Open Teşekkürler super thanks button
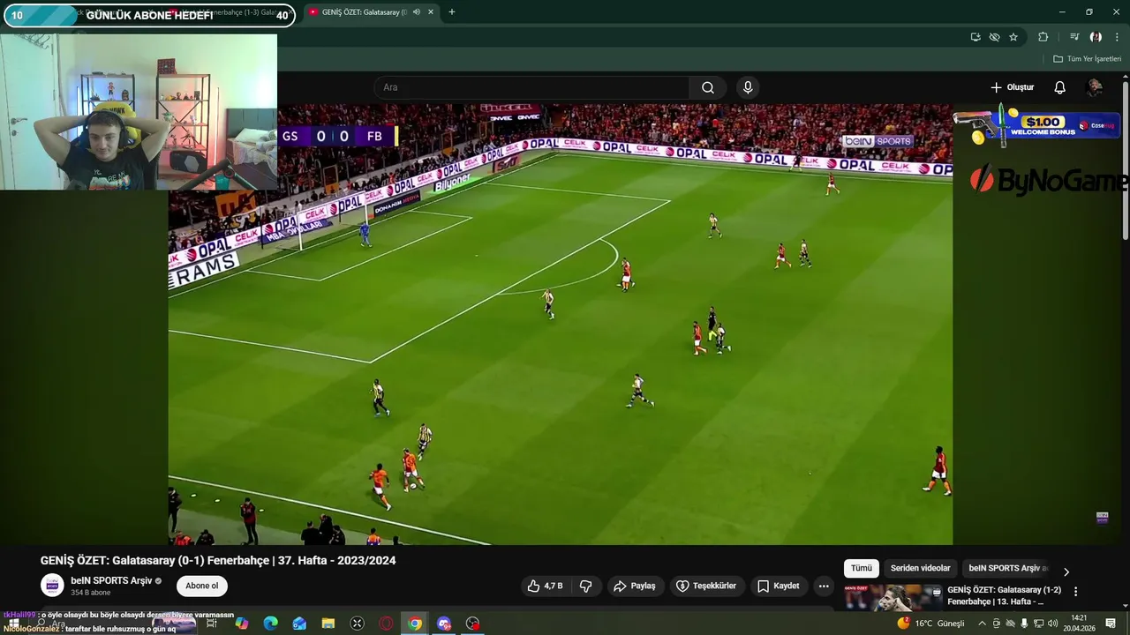 (706, 586)
